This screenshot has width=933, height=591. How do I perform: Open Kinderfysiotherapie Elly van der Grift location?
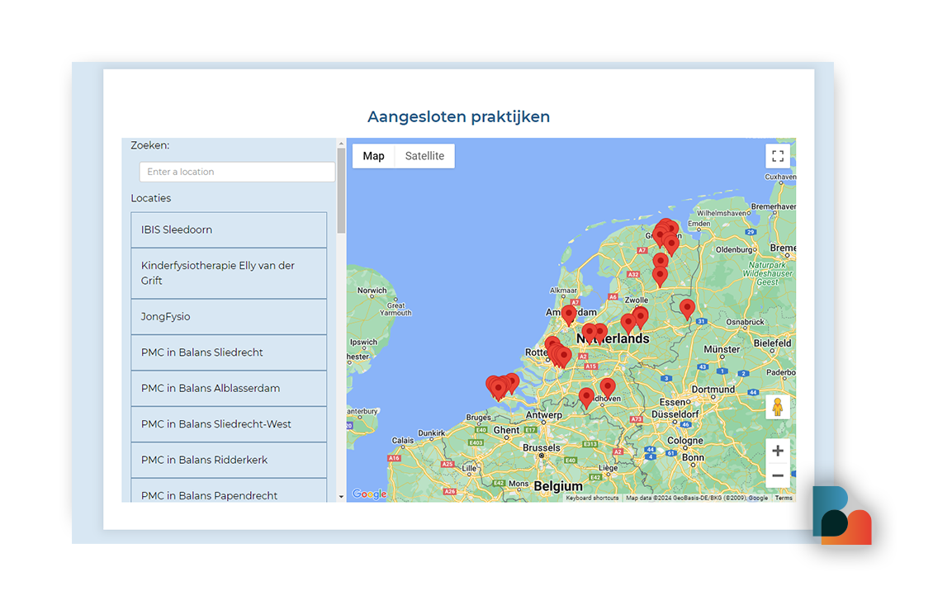pyautogui.click(x=229, y=273)
